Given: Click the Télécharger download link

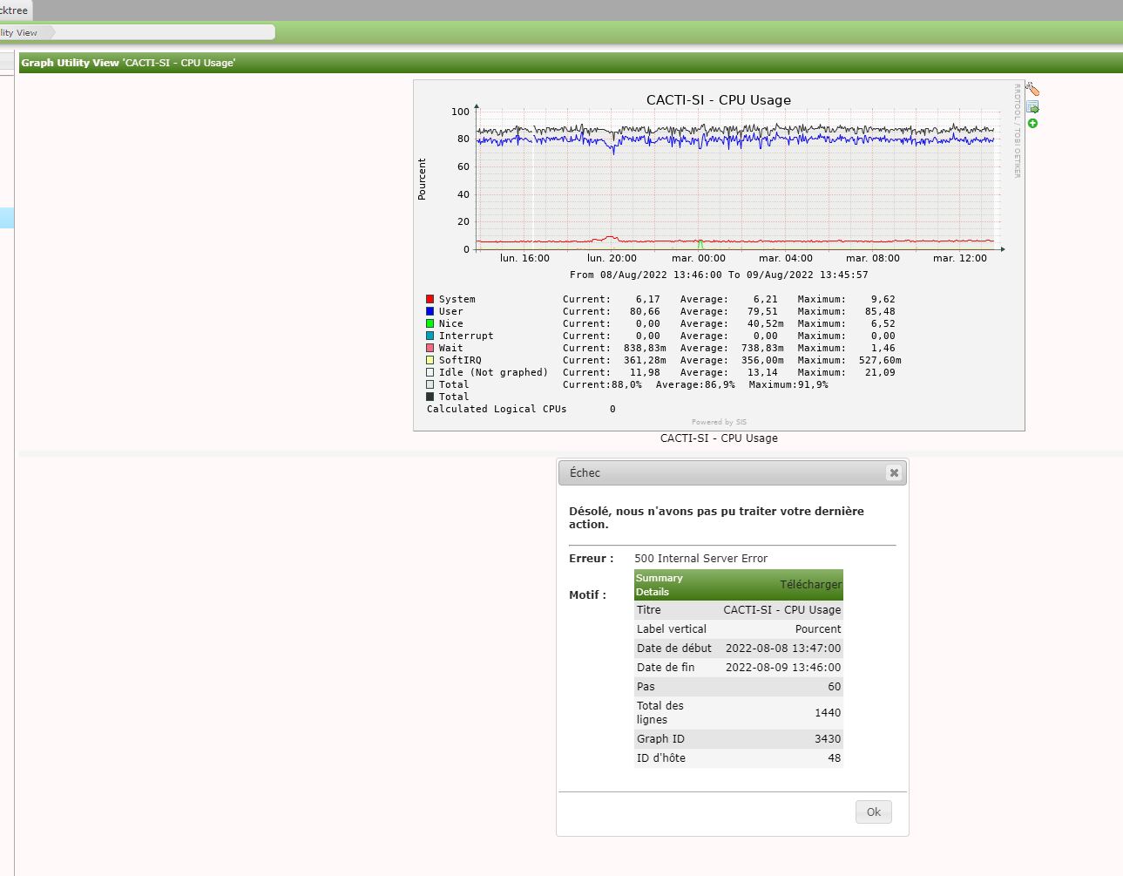Looking at the screenshot, I should click(810, 584).
